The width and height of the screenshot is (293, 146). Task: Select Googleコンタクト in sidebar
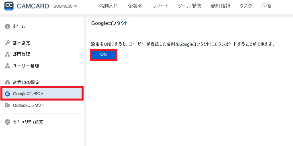[x=42, y=93]
